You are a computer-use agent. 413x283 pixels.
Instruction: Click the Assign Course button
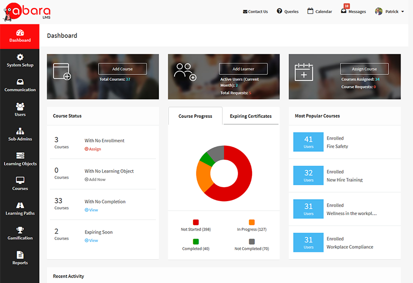(364, 69)
